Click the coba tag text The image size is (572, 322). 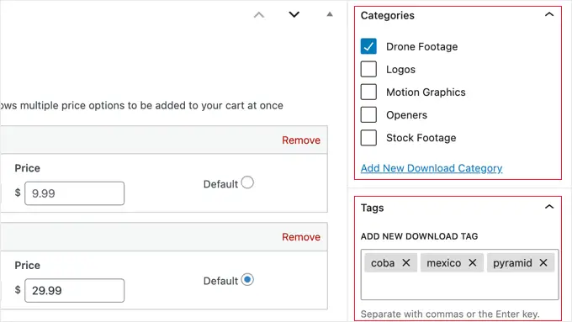click(x=383, y=263)
